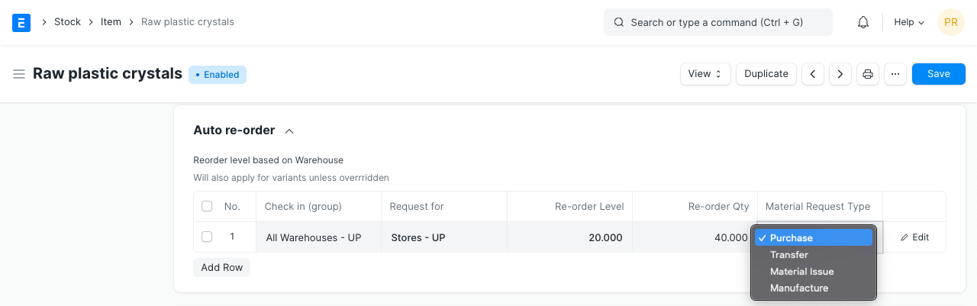
Task: Collapse the Auto re-order section
Action: [289, 131]
